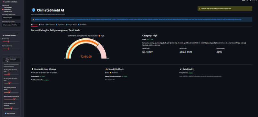Click the warning icon in STATUS: SYNTHETIC DEMO banner
Image resolution: width=258 pixels, height=117 pixels.
pyautogui.click(x=200, y=9)
